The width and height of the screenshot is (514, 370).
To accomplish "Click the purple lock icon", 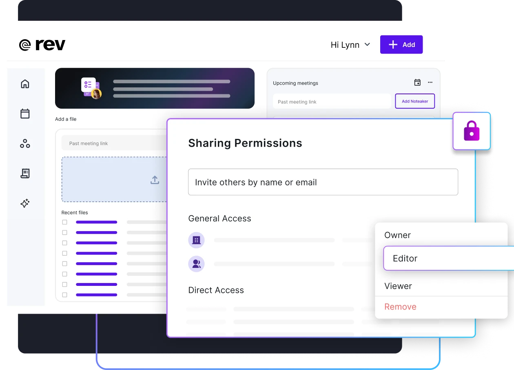I will [x=472, y=131].
